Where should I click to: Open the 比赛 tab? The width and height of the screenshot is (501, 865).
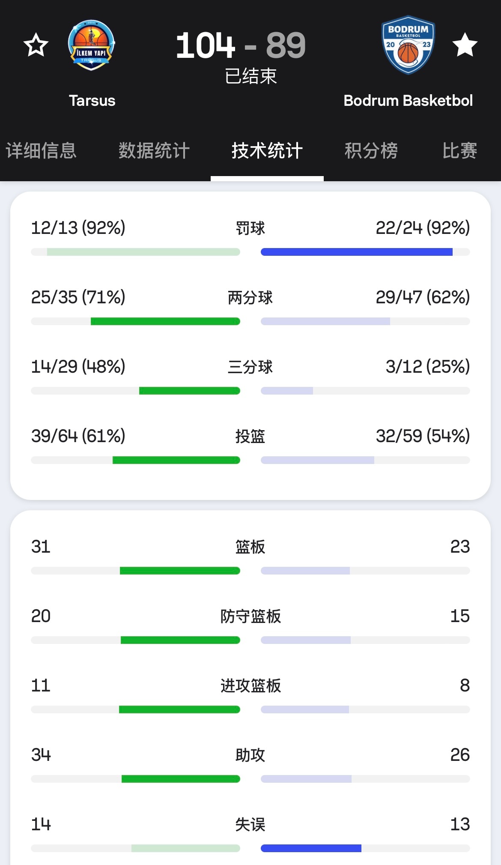[460, 151]
